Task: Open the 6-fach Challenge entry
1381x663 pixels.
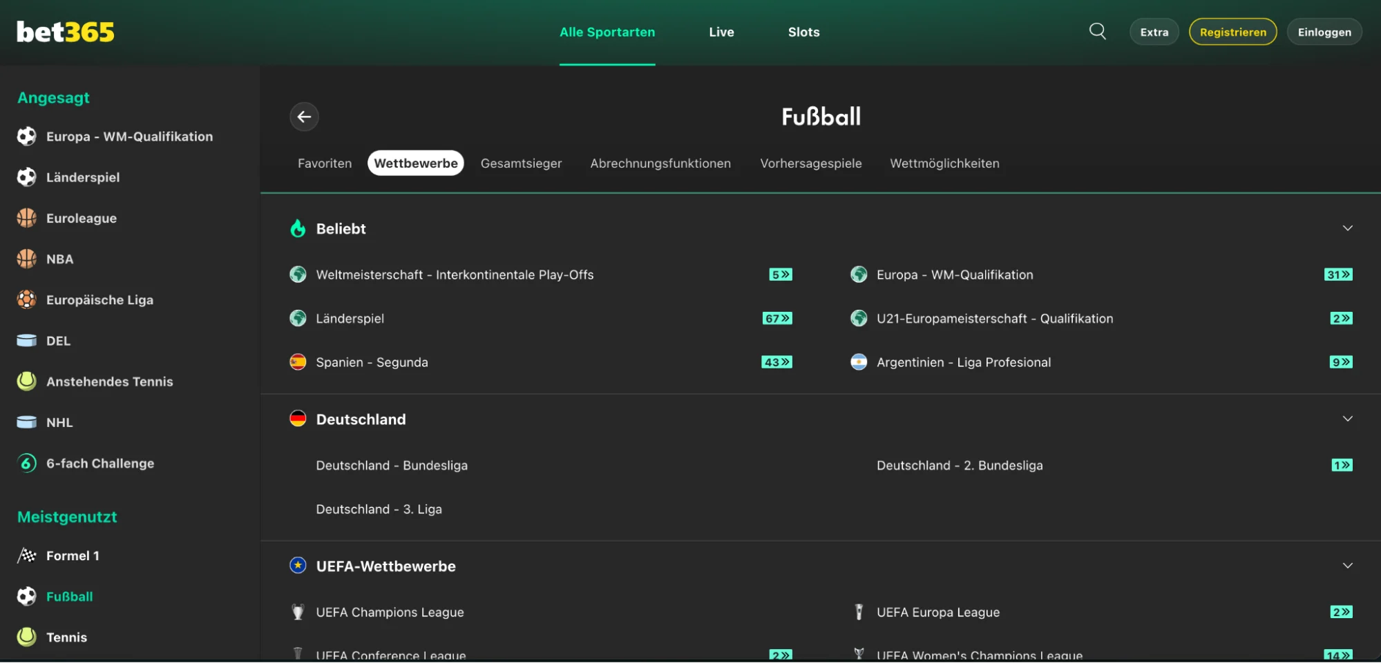Action: point(99,464)
